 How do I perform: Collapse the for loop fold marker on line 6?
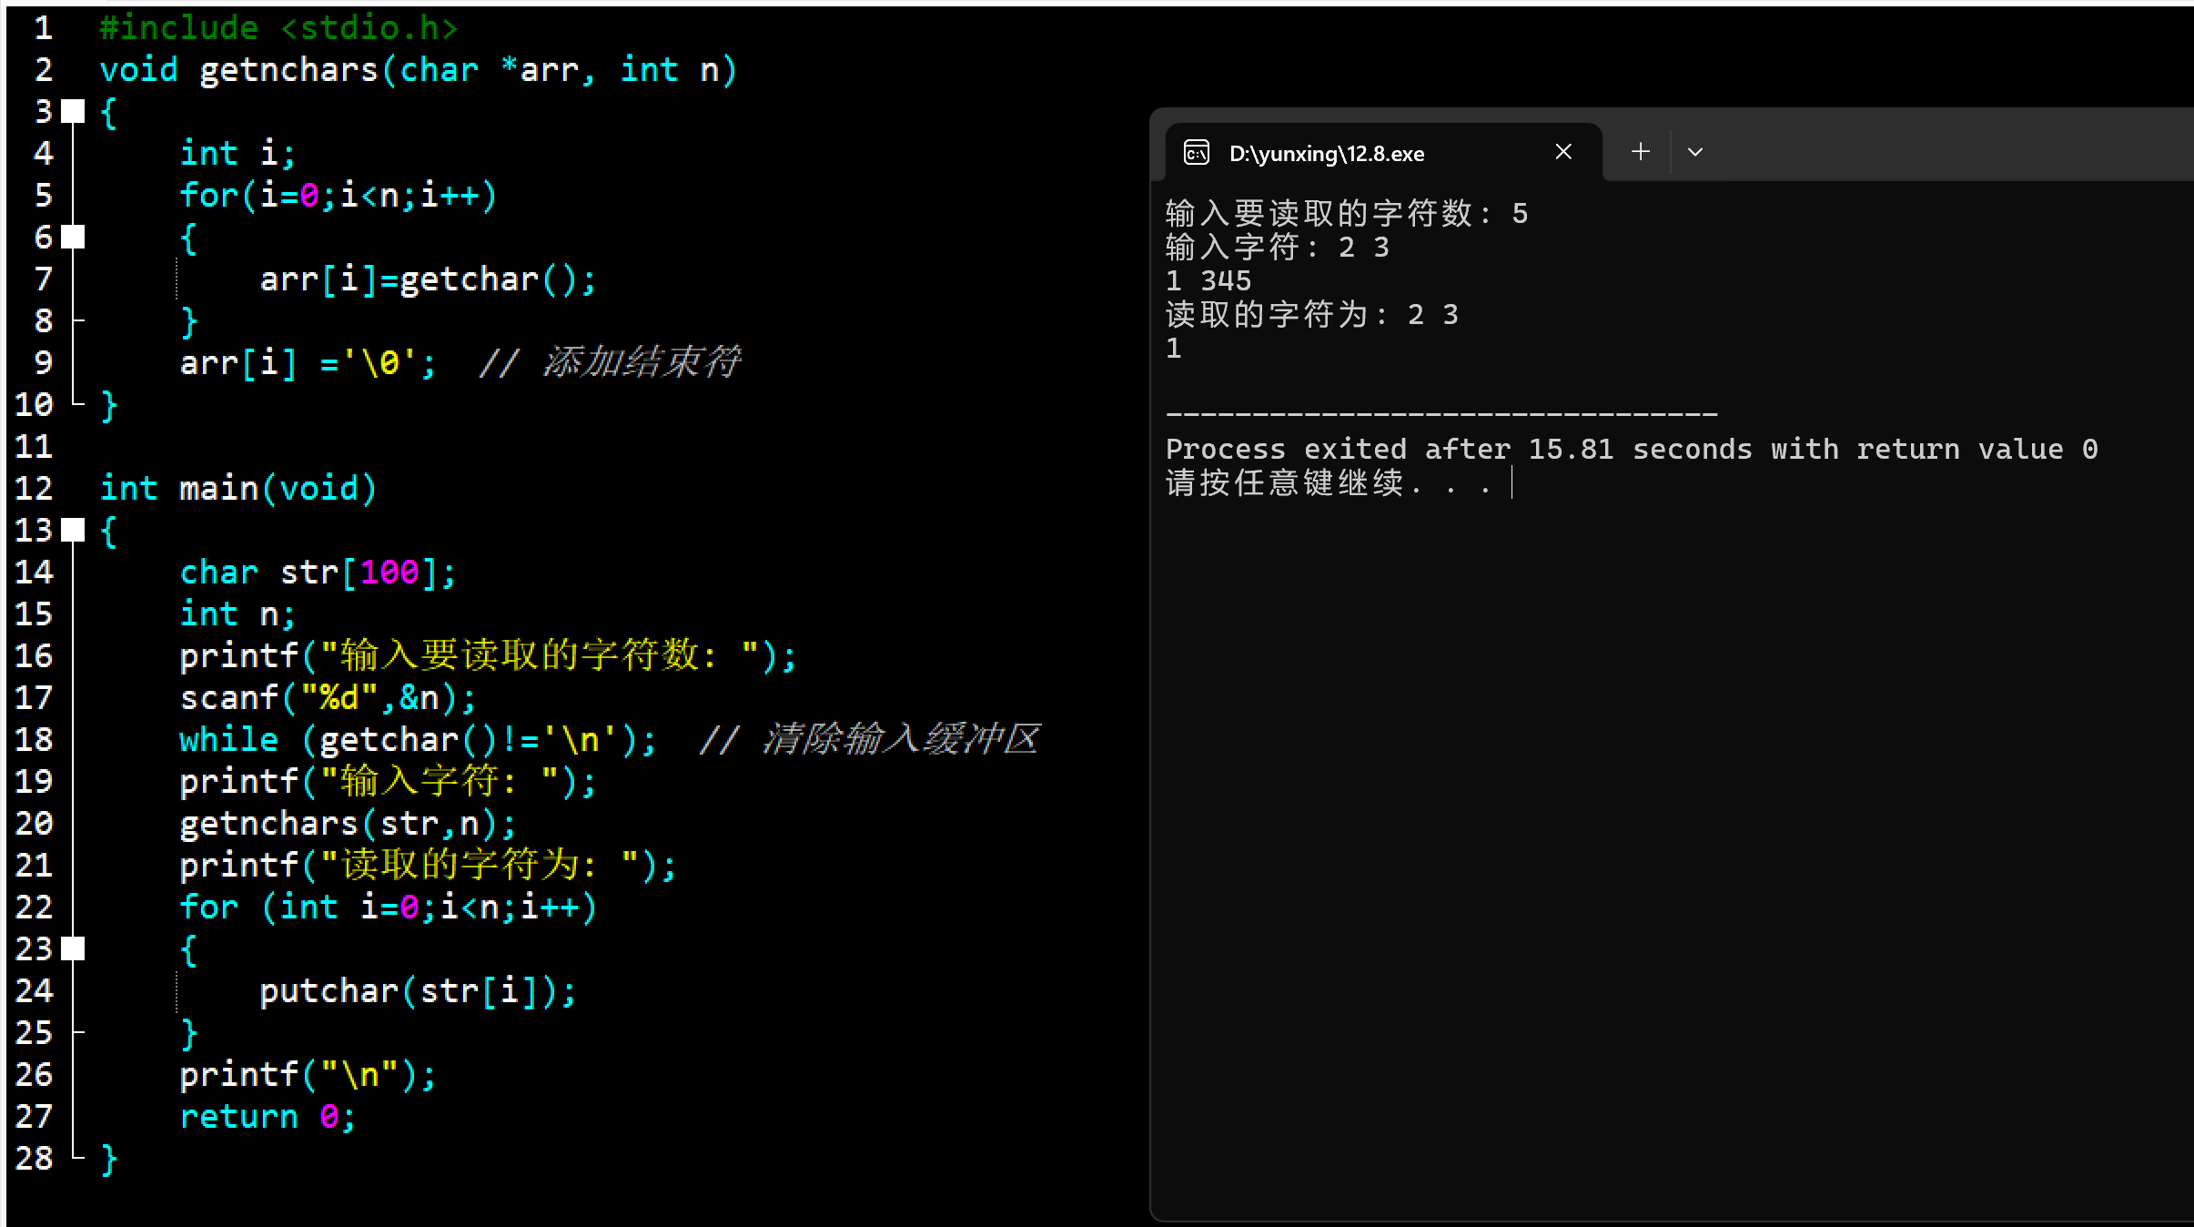click(73, 238)
